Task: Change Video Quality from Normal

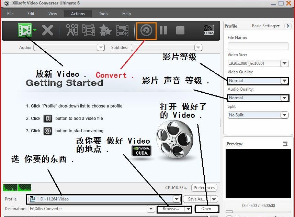Action: [284, 81]
